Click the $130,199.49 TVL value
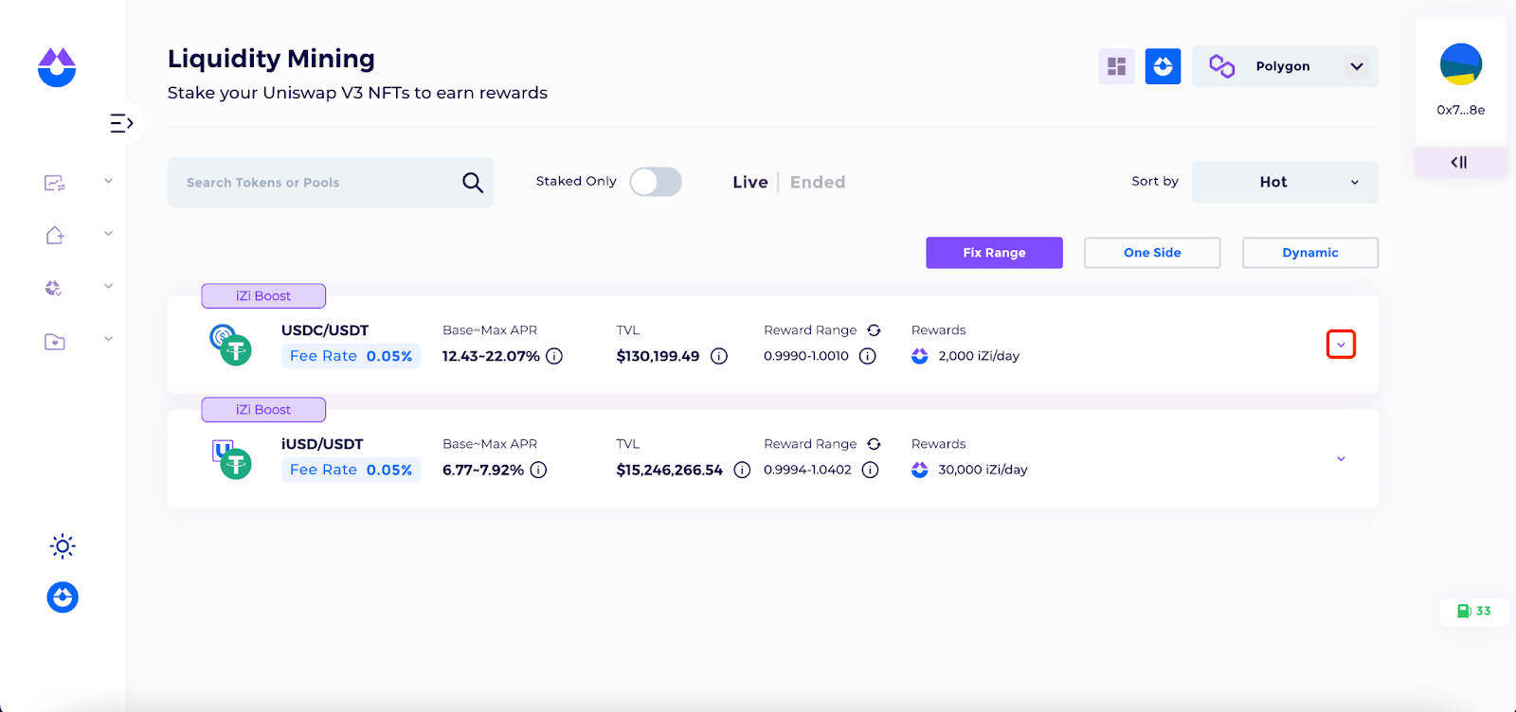This screenshot has height=712, width=1516. 658,356
